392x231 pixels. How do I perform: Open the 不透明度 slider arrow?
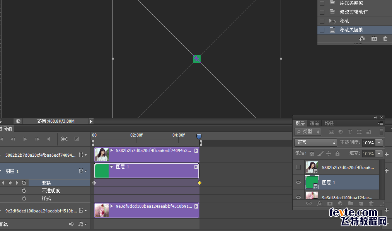[x=379, y=143]
